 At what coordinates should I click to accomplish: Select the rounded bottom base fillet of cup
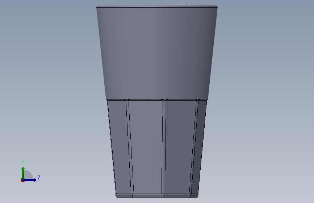tap(157, 196)
